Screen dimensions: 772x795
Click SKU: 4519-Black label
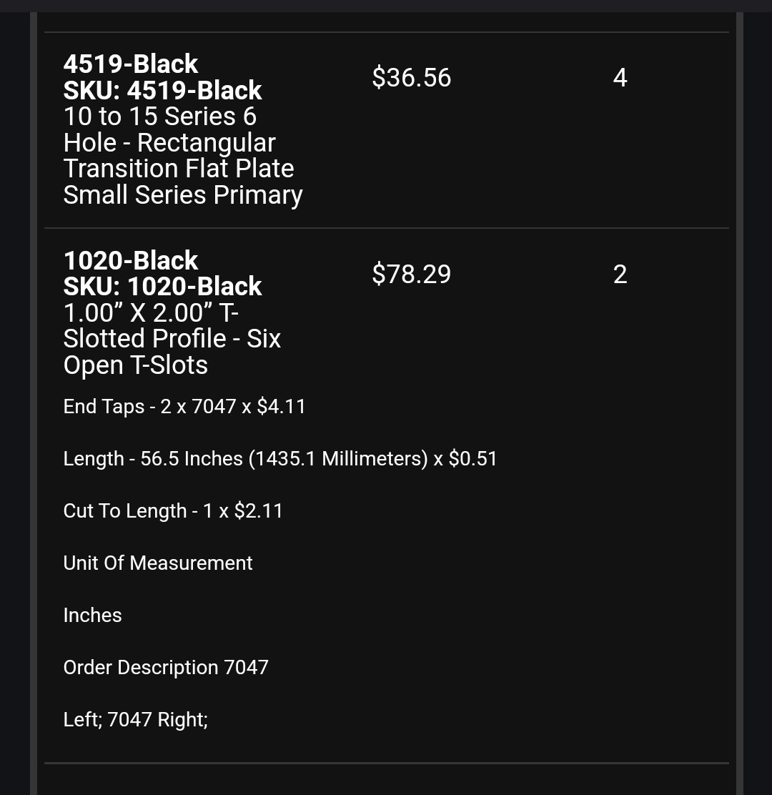coord(162,90)
